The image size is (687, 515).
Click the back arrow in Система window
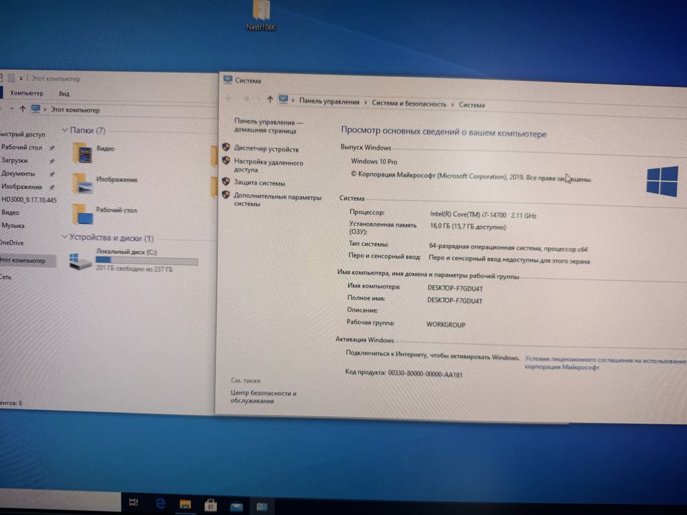pos(229,98)
